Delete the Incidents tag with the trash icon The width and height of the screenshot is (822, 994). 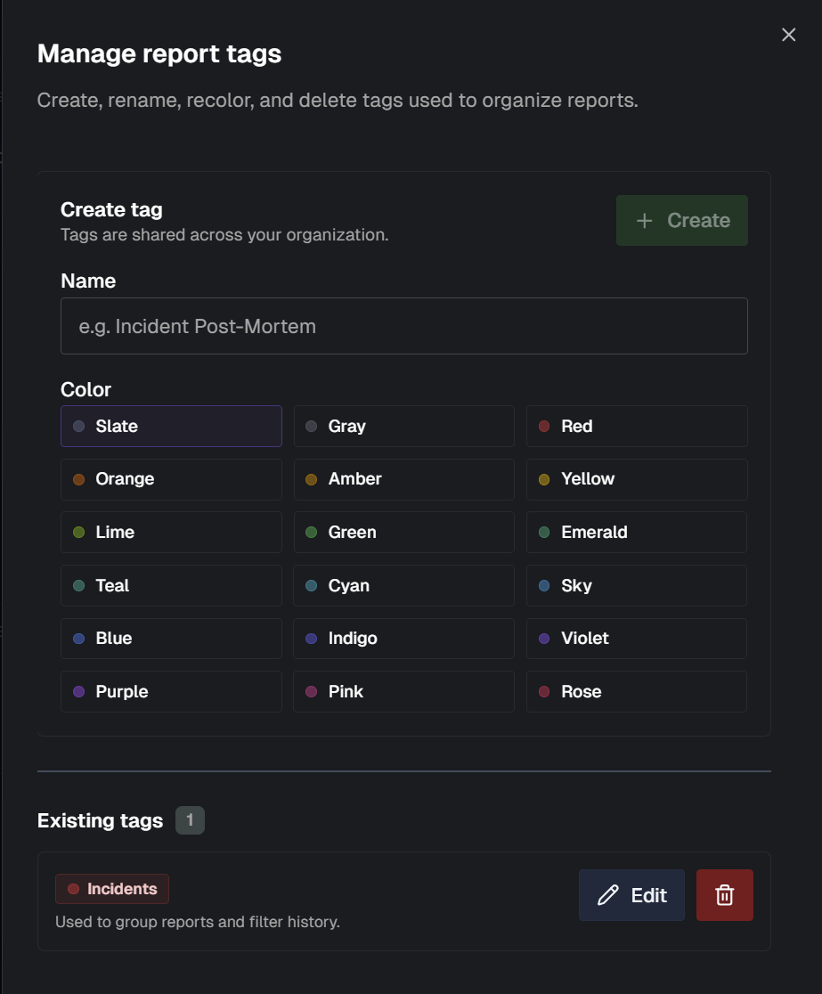tap(726, 894)
